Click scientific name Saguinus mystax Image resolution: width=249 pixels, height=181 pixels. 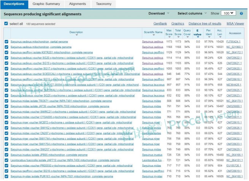[x=152, y=176]
